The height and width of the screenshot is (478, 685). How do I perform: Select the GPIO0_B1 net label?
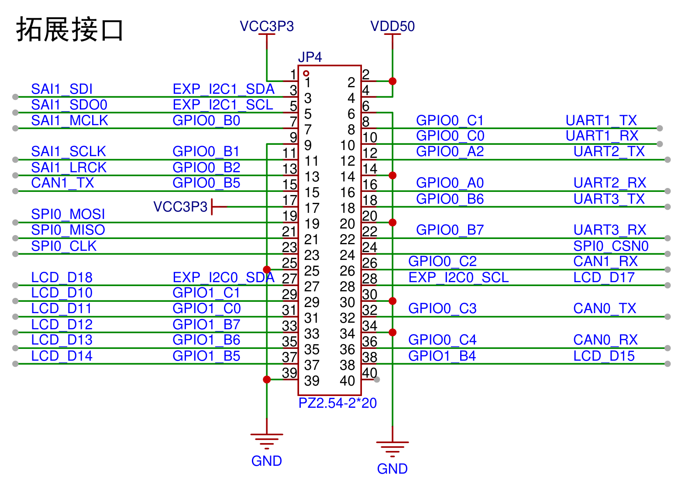click(x=206, y=151)
